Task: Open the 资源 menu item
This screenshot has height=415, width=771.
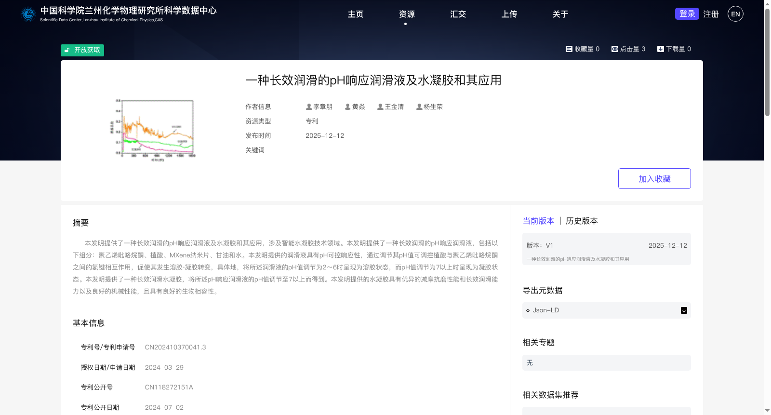Action: 407,14
